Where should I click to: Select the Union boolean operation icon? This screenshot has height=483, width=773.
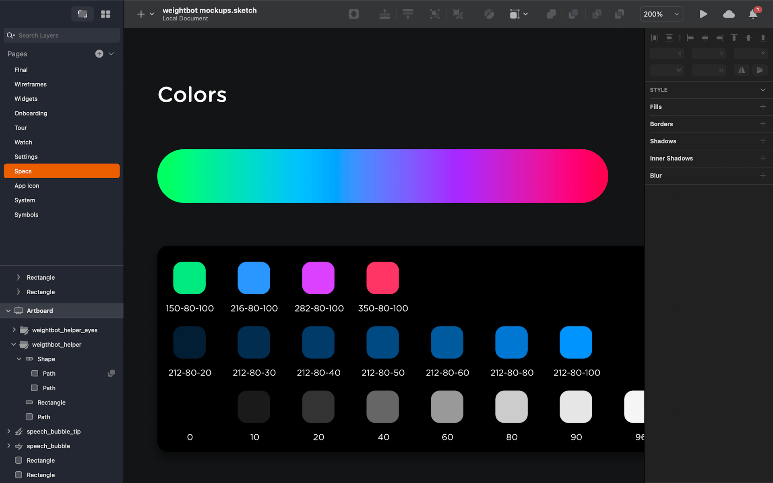[x=551, y=14]
